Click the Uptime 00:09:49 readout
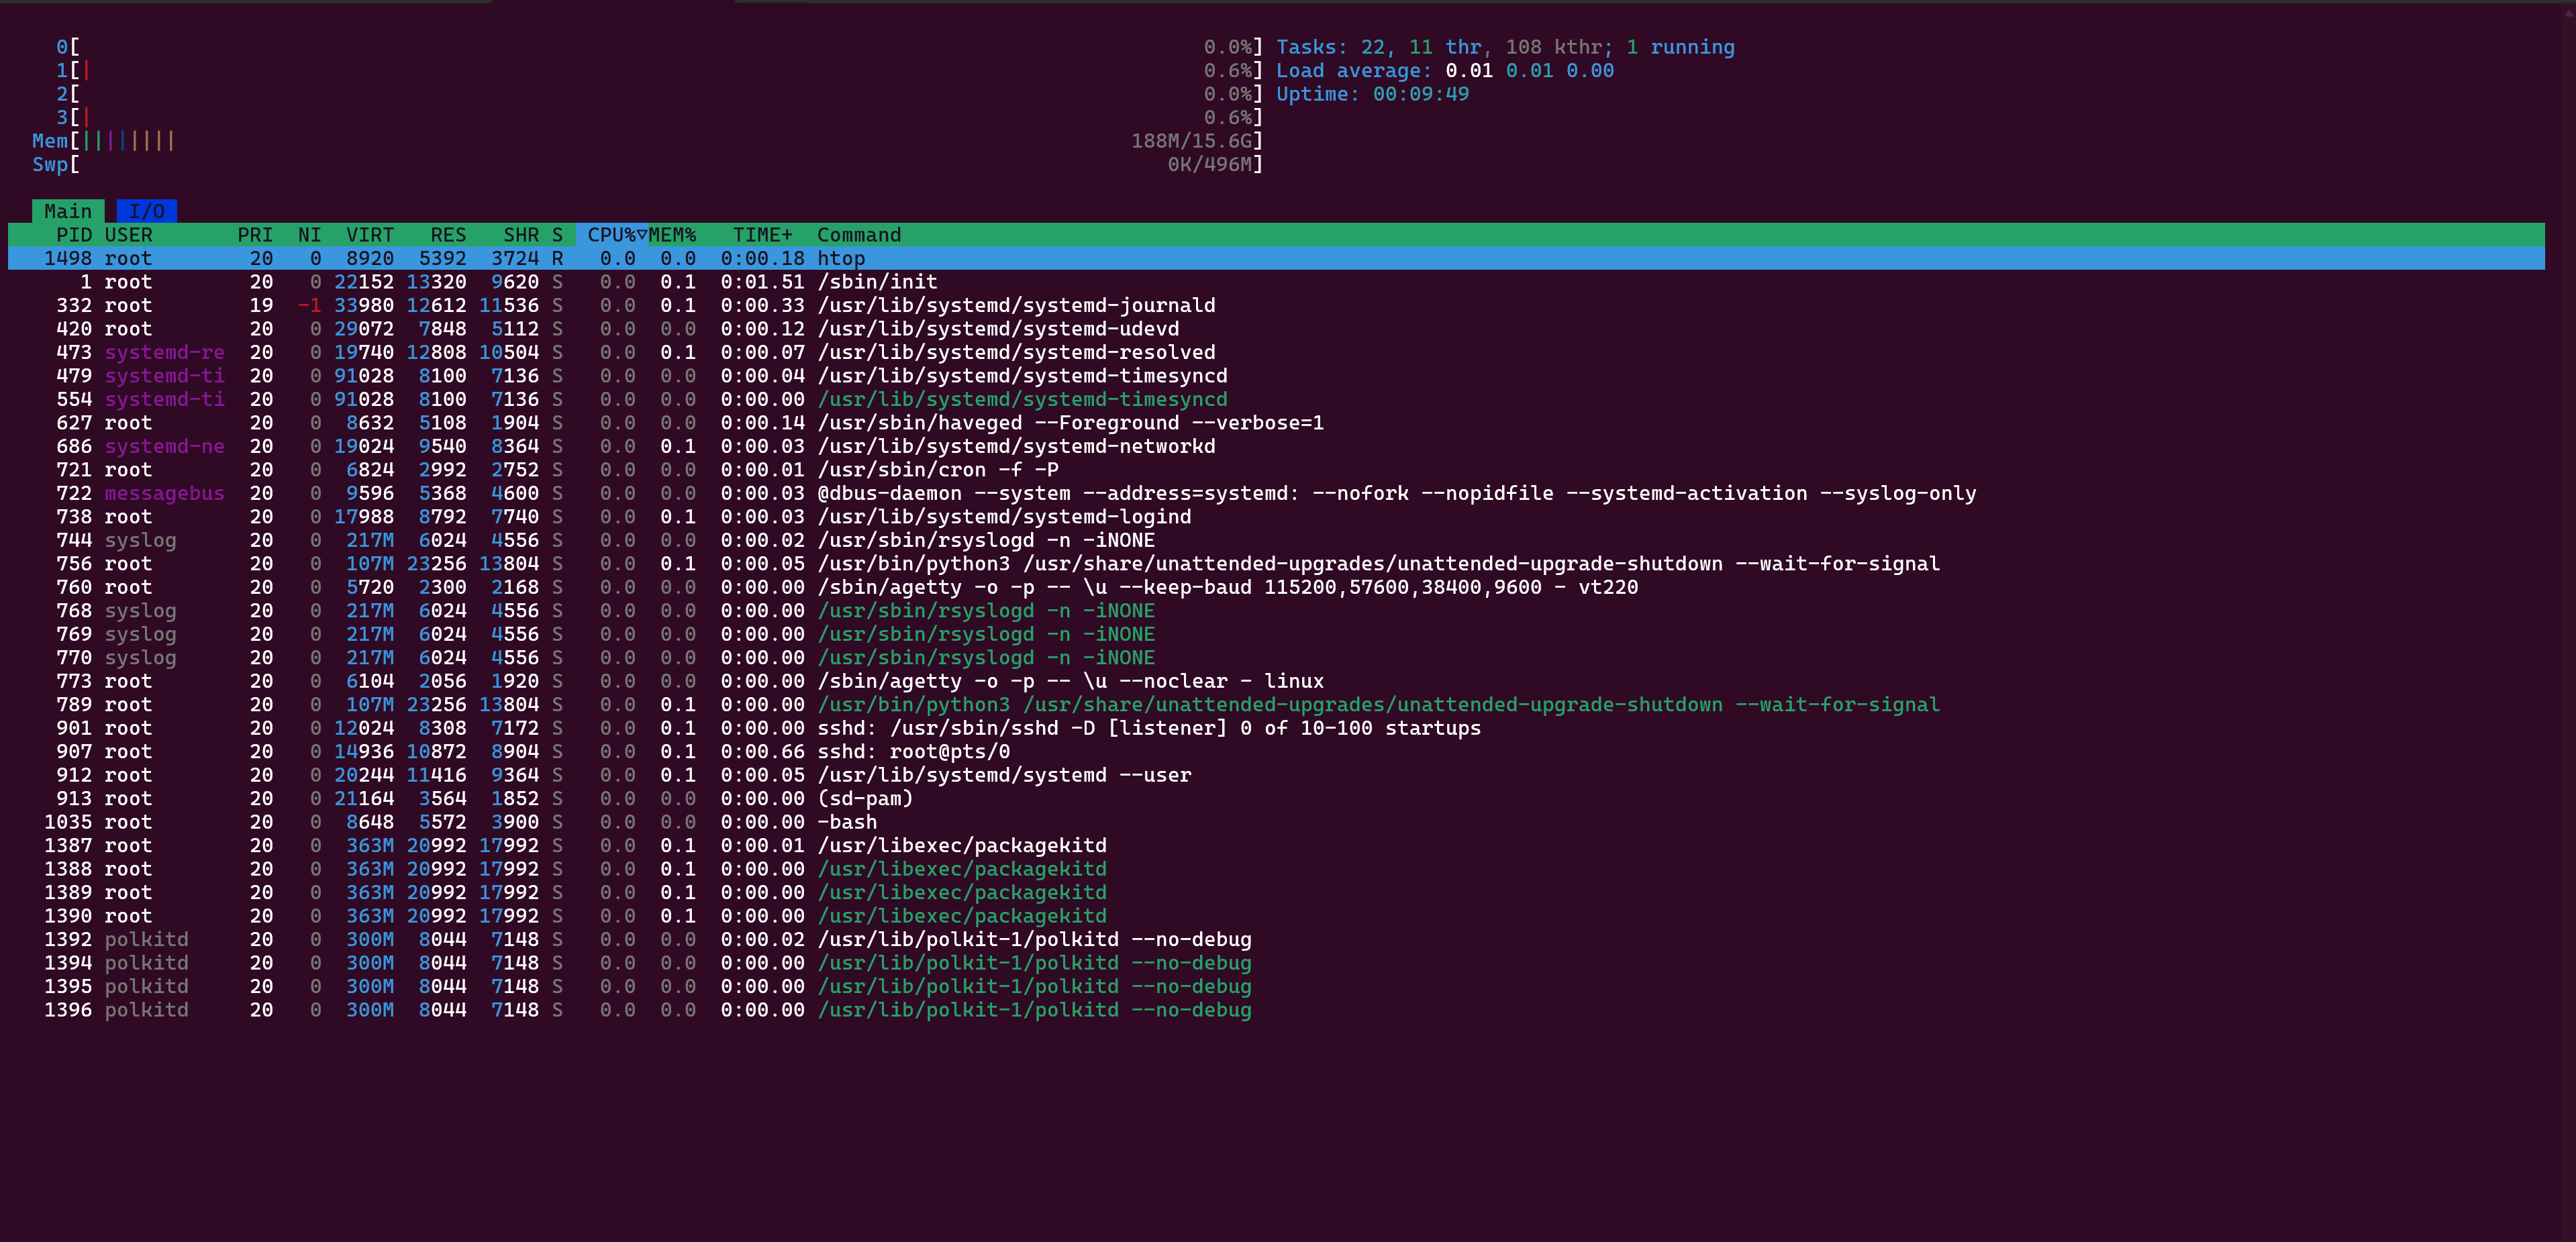 1373,94
